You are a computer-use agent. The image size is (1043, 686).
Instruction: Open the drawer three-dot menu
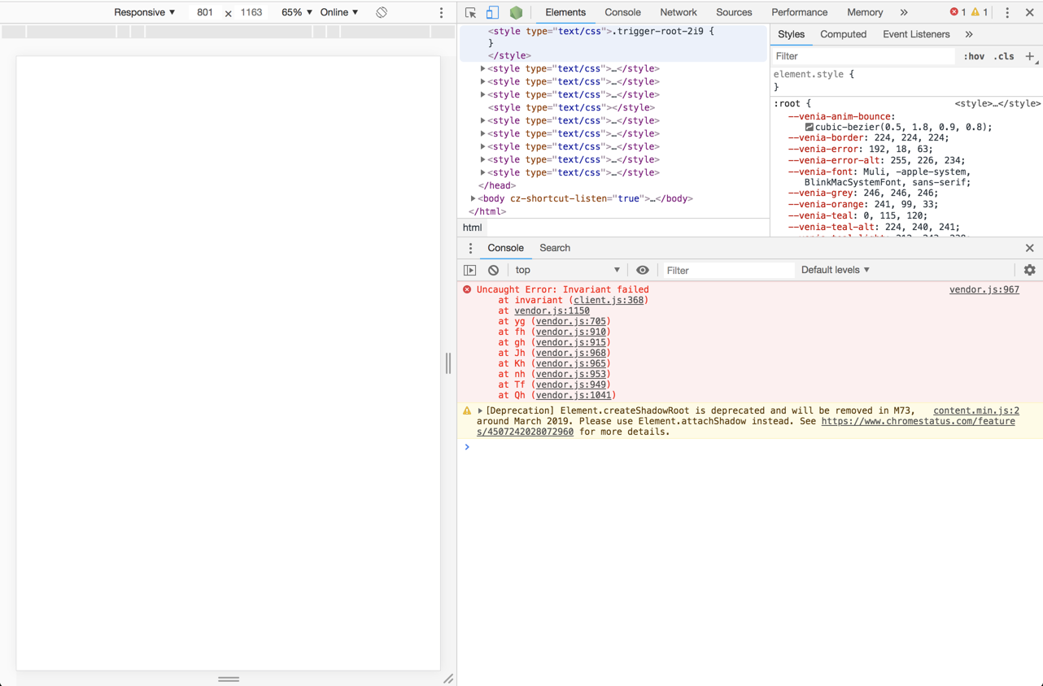tap(470, 248)
